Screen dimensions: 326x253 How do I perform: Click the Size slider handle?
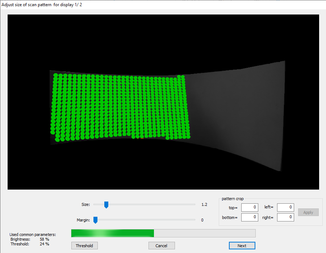pyautogui.click(x=106, y=205)
